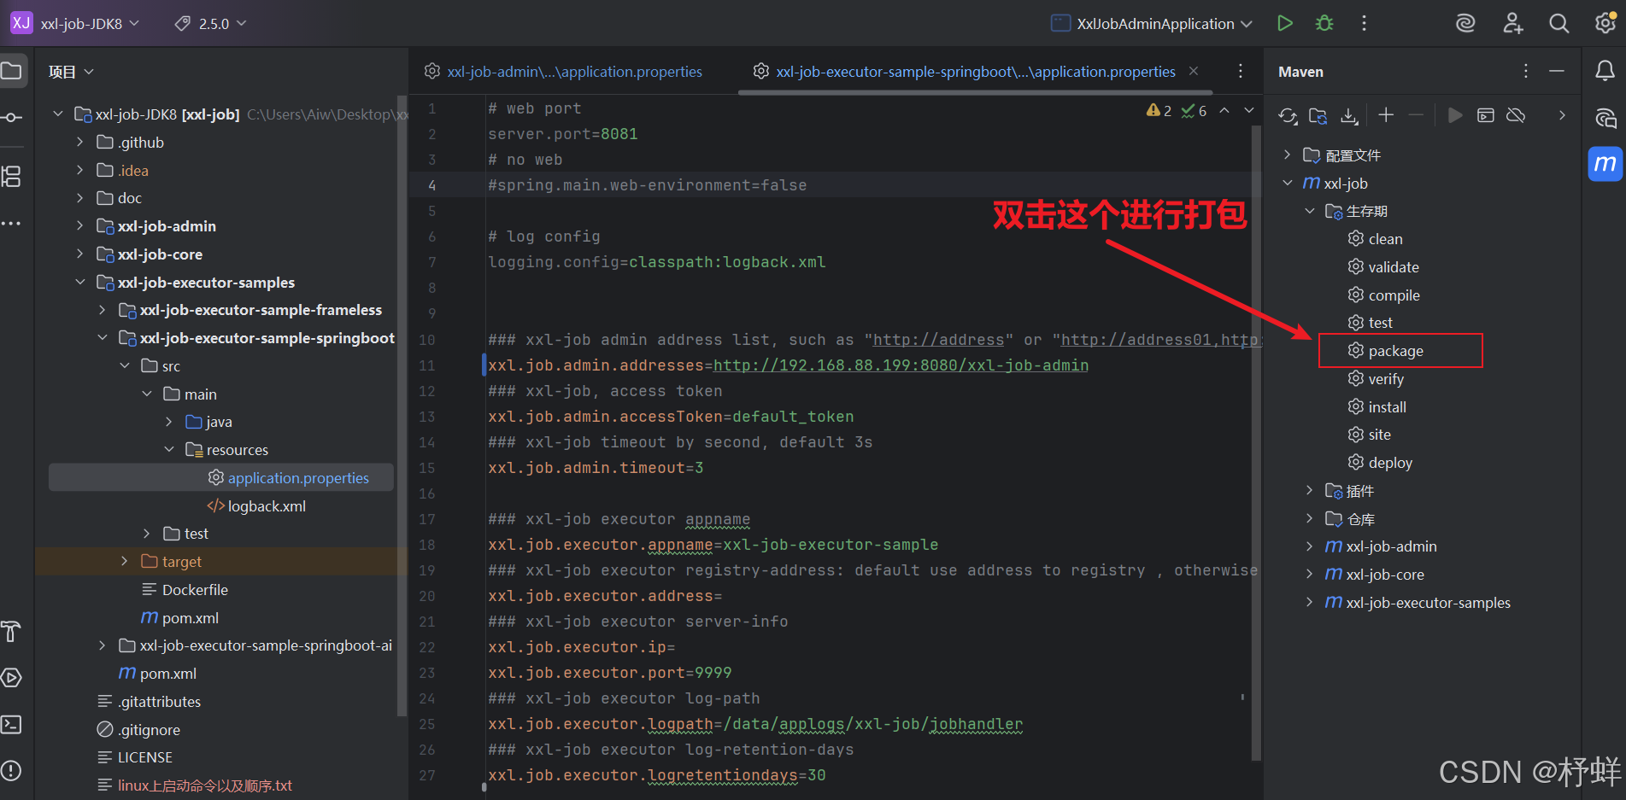Open the 2.5.0 branch dropdown
This screenshot has height=800, width=1626.
[211, 23]
